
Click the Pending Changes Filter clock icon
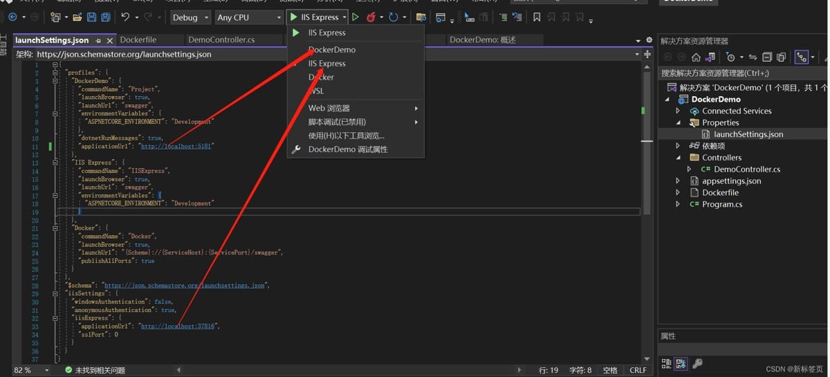coord(730,57)
